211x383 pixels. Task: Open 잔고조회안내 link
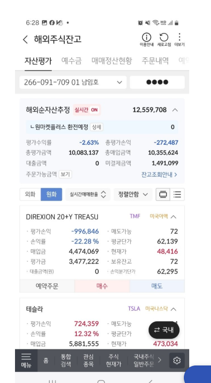coord(159,174)
